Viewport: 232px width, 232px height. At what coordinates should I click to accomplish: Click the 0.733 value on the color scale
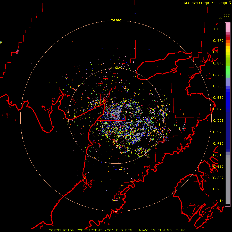(218, 86)
